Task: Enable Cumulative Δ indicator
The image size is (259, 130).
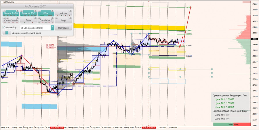Action: point(46,20)
